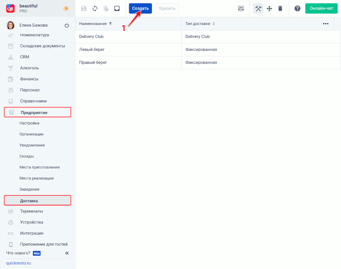This screenshot has height=269, width=341.
Task: Open Заведения submenu item
Action: coord(29,189)
